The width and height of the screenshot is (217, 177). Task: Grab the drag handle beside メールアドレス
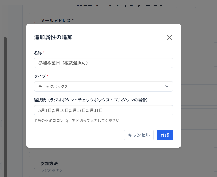click(35, 23)
